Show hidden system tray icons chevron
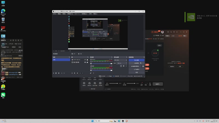 coord(194,121)
